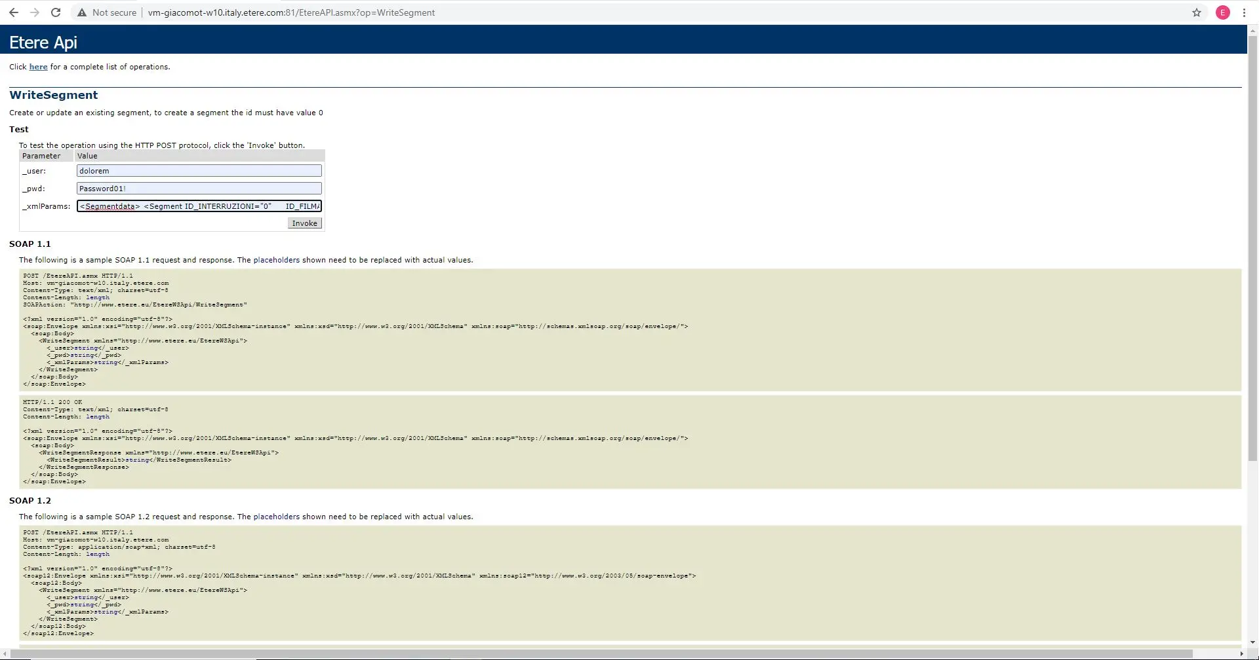This screenshot has width=1259, height=660.
Task: Click the Not secure warning icon
Action: click(82, 12)
